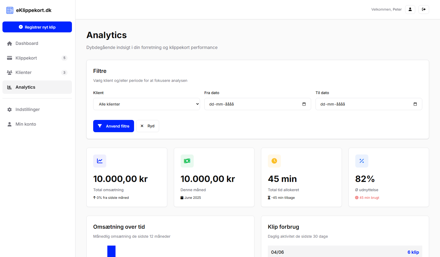Apply filters with Anvend filtre button
Viewport: 440px width, 257px height.
113,126
